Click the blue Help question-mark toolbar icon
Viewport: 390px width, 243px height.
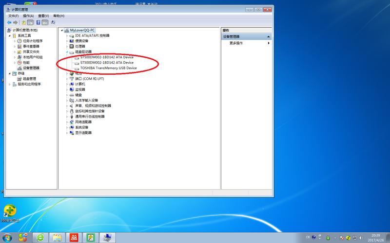[x=39, y=22]
